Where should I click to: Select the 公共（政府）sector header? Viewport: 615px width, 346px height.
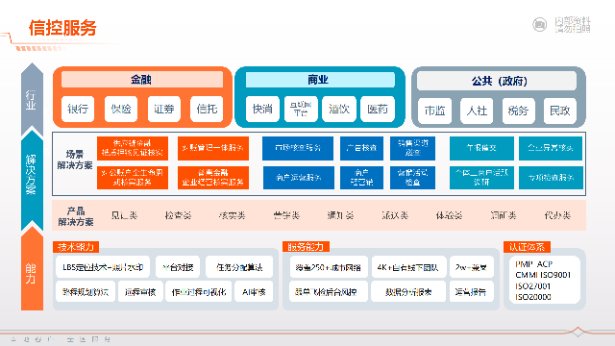tap(497, 81)
